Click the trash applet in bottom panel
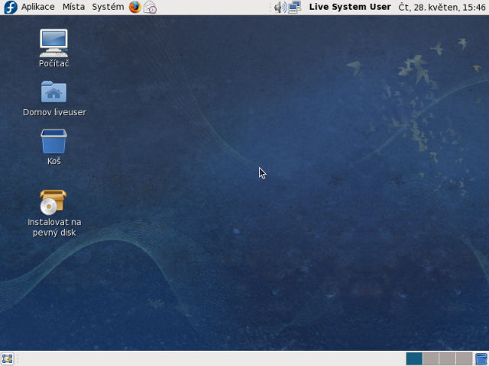 (x=481, y=358)
